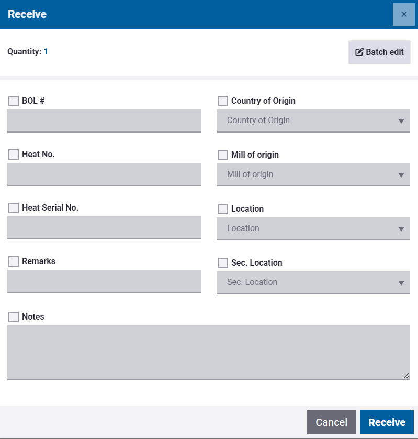Open the Country of Origin dropdown

point(313,120)
